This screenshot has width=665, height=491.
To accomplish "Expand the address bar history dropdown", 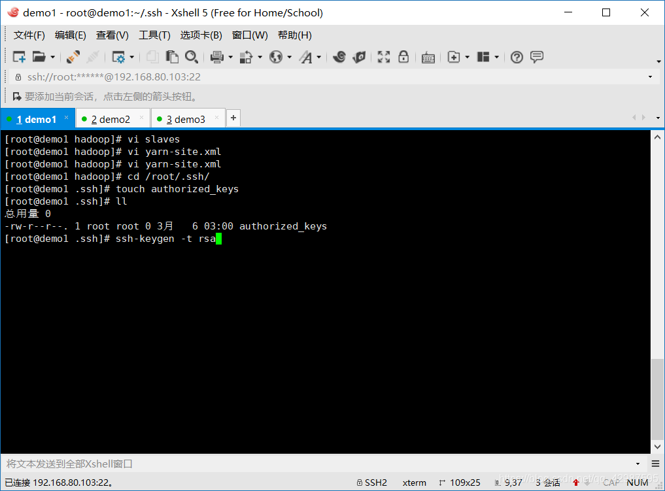I will 650,76.
